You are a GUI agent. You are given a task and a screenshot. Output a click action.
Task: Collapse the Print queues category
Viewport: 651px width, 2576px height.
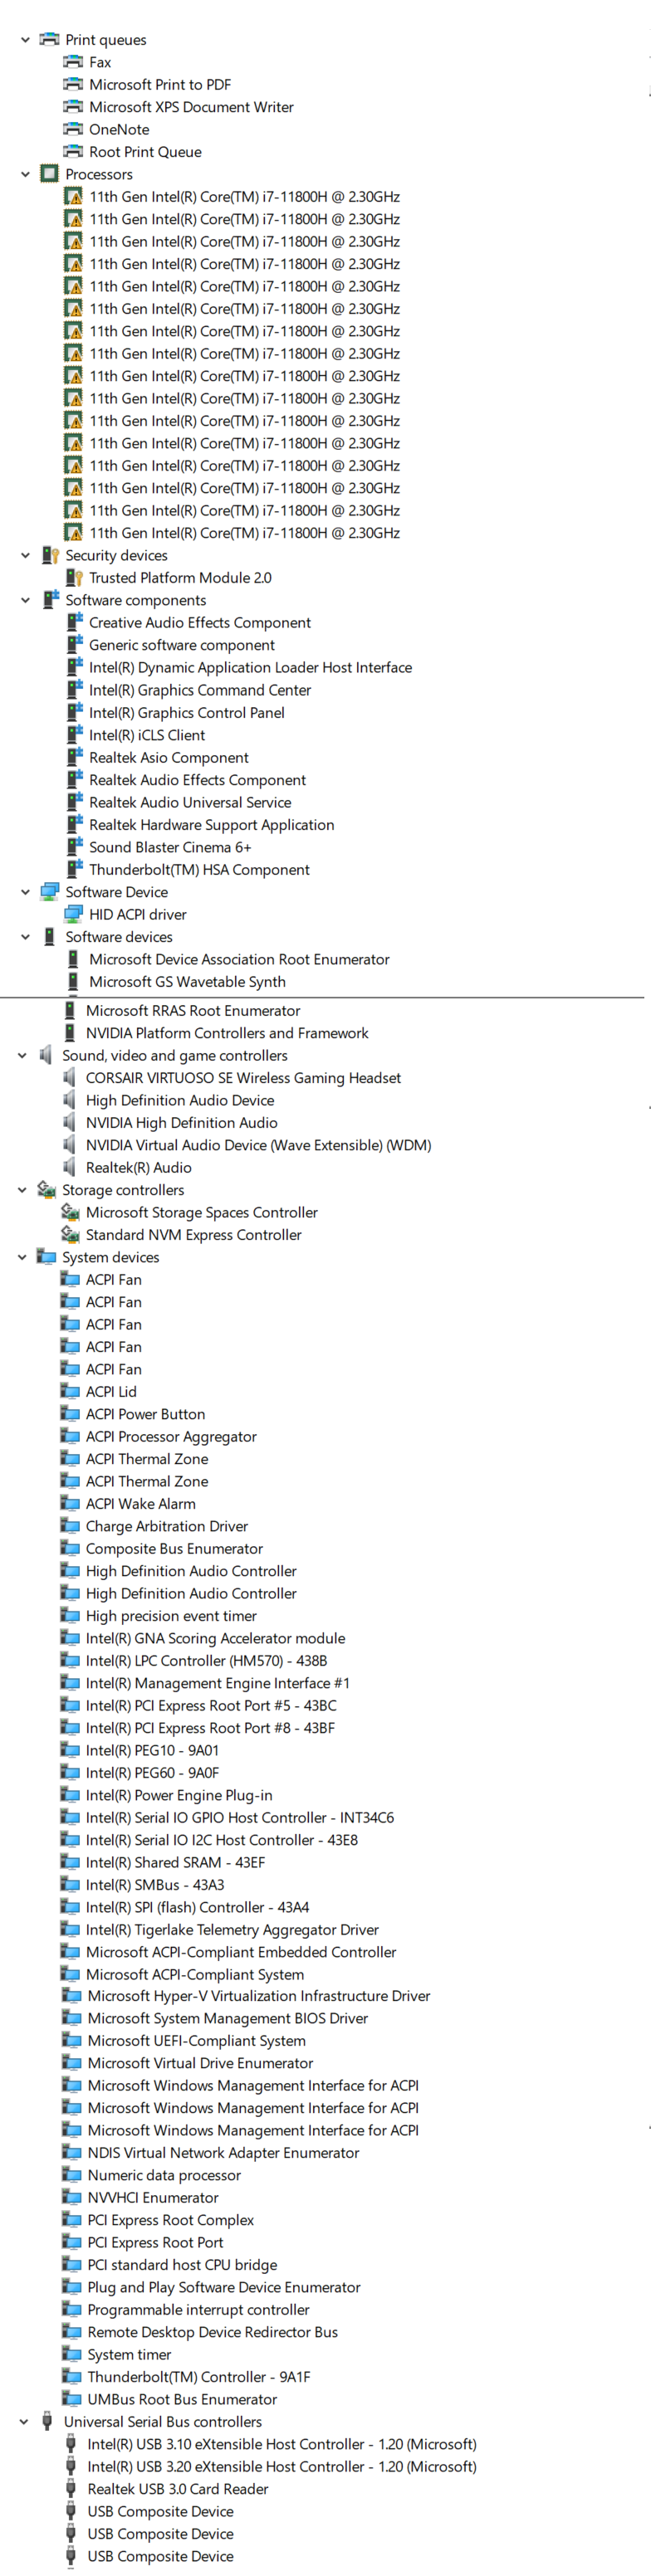25,40
